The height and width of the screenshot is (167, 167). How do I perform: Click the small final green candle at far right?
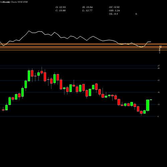pyautogui.click(x=151, y=100)
